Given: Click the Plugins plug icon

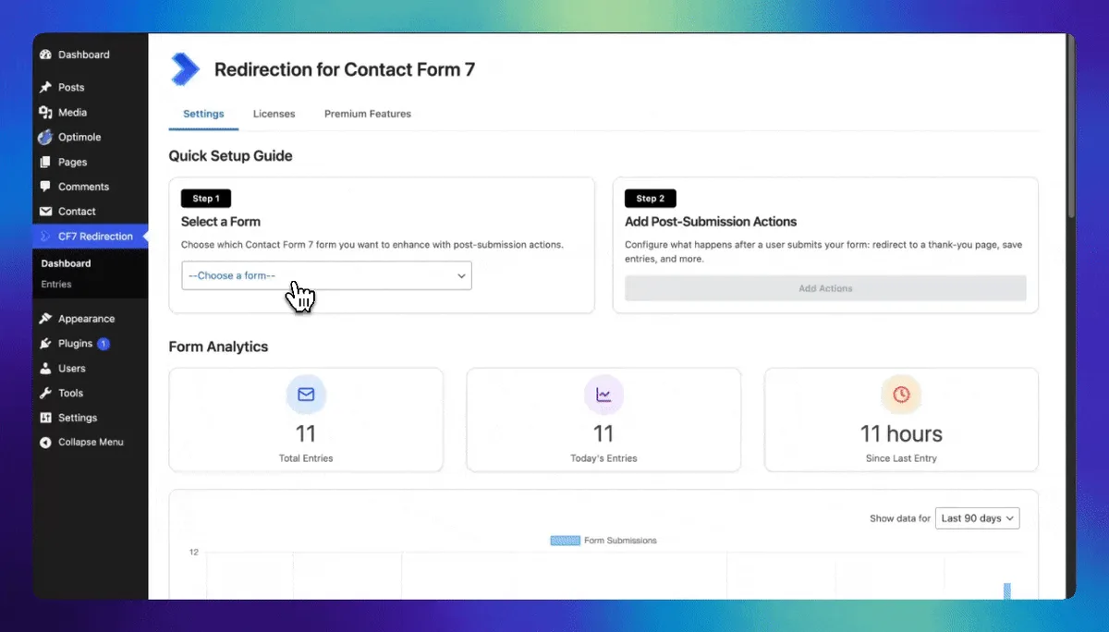Looking at the screenshot, I should tap(45, 344).
